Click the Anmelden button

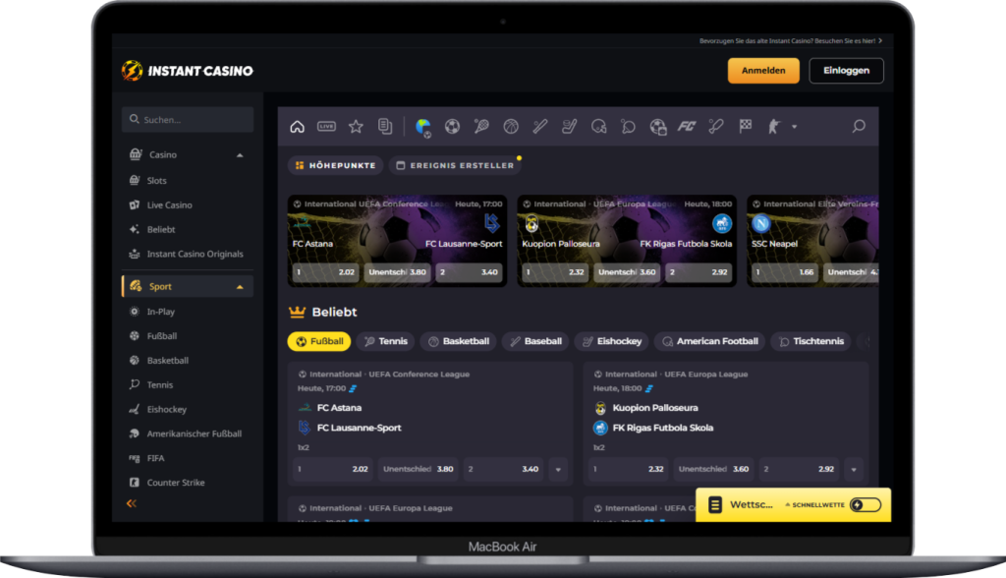tap(763, 71)
